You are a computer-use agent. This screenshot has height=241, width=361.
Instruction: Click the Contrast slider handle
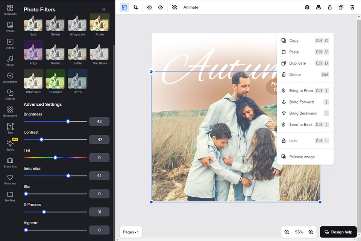tap(41, 140)
